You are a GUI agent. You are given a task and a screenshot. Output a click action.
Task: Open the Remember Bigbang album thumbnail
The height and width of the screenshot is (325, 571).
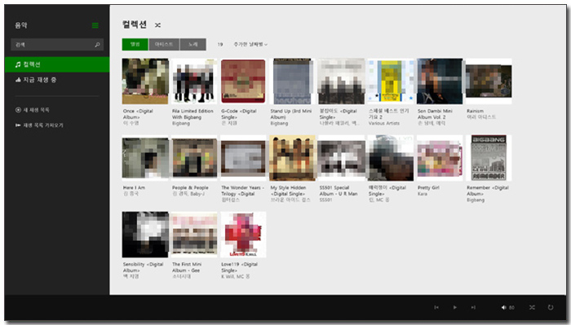(489, 158)
